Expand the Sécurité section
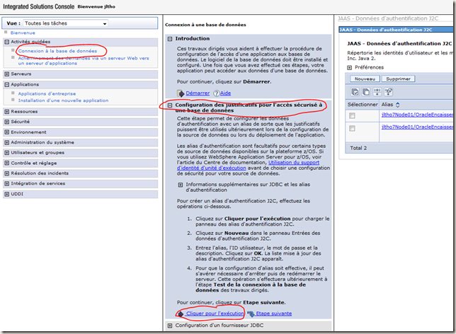The width and height of the screenshot is (456, 334). point(7,122)
